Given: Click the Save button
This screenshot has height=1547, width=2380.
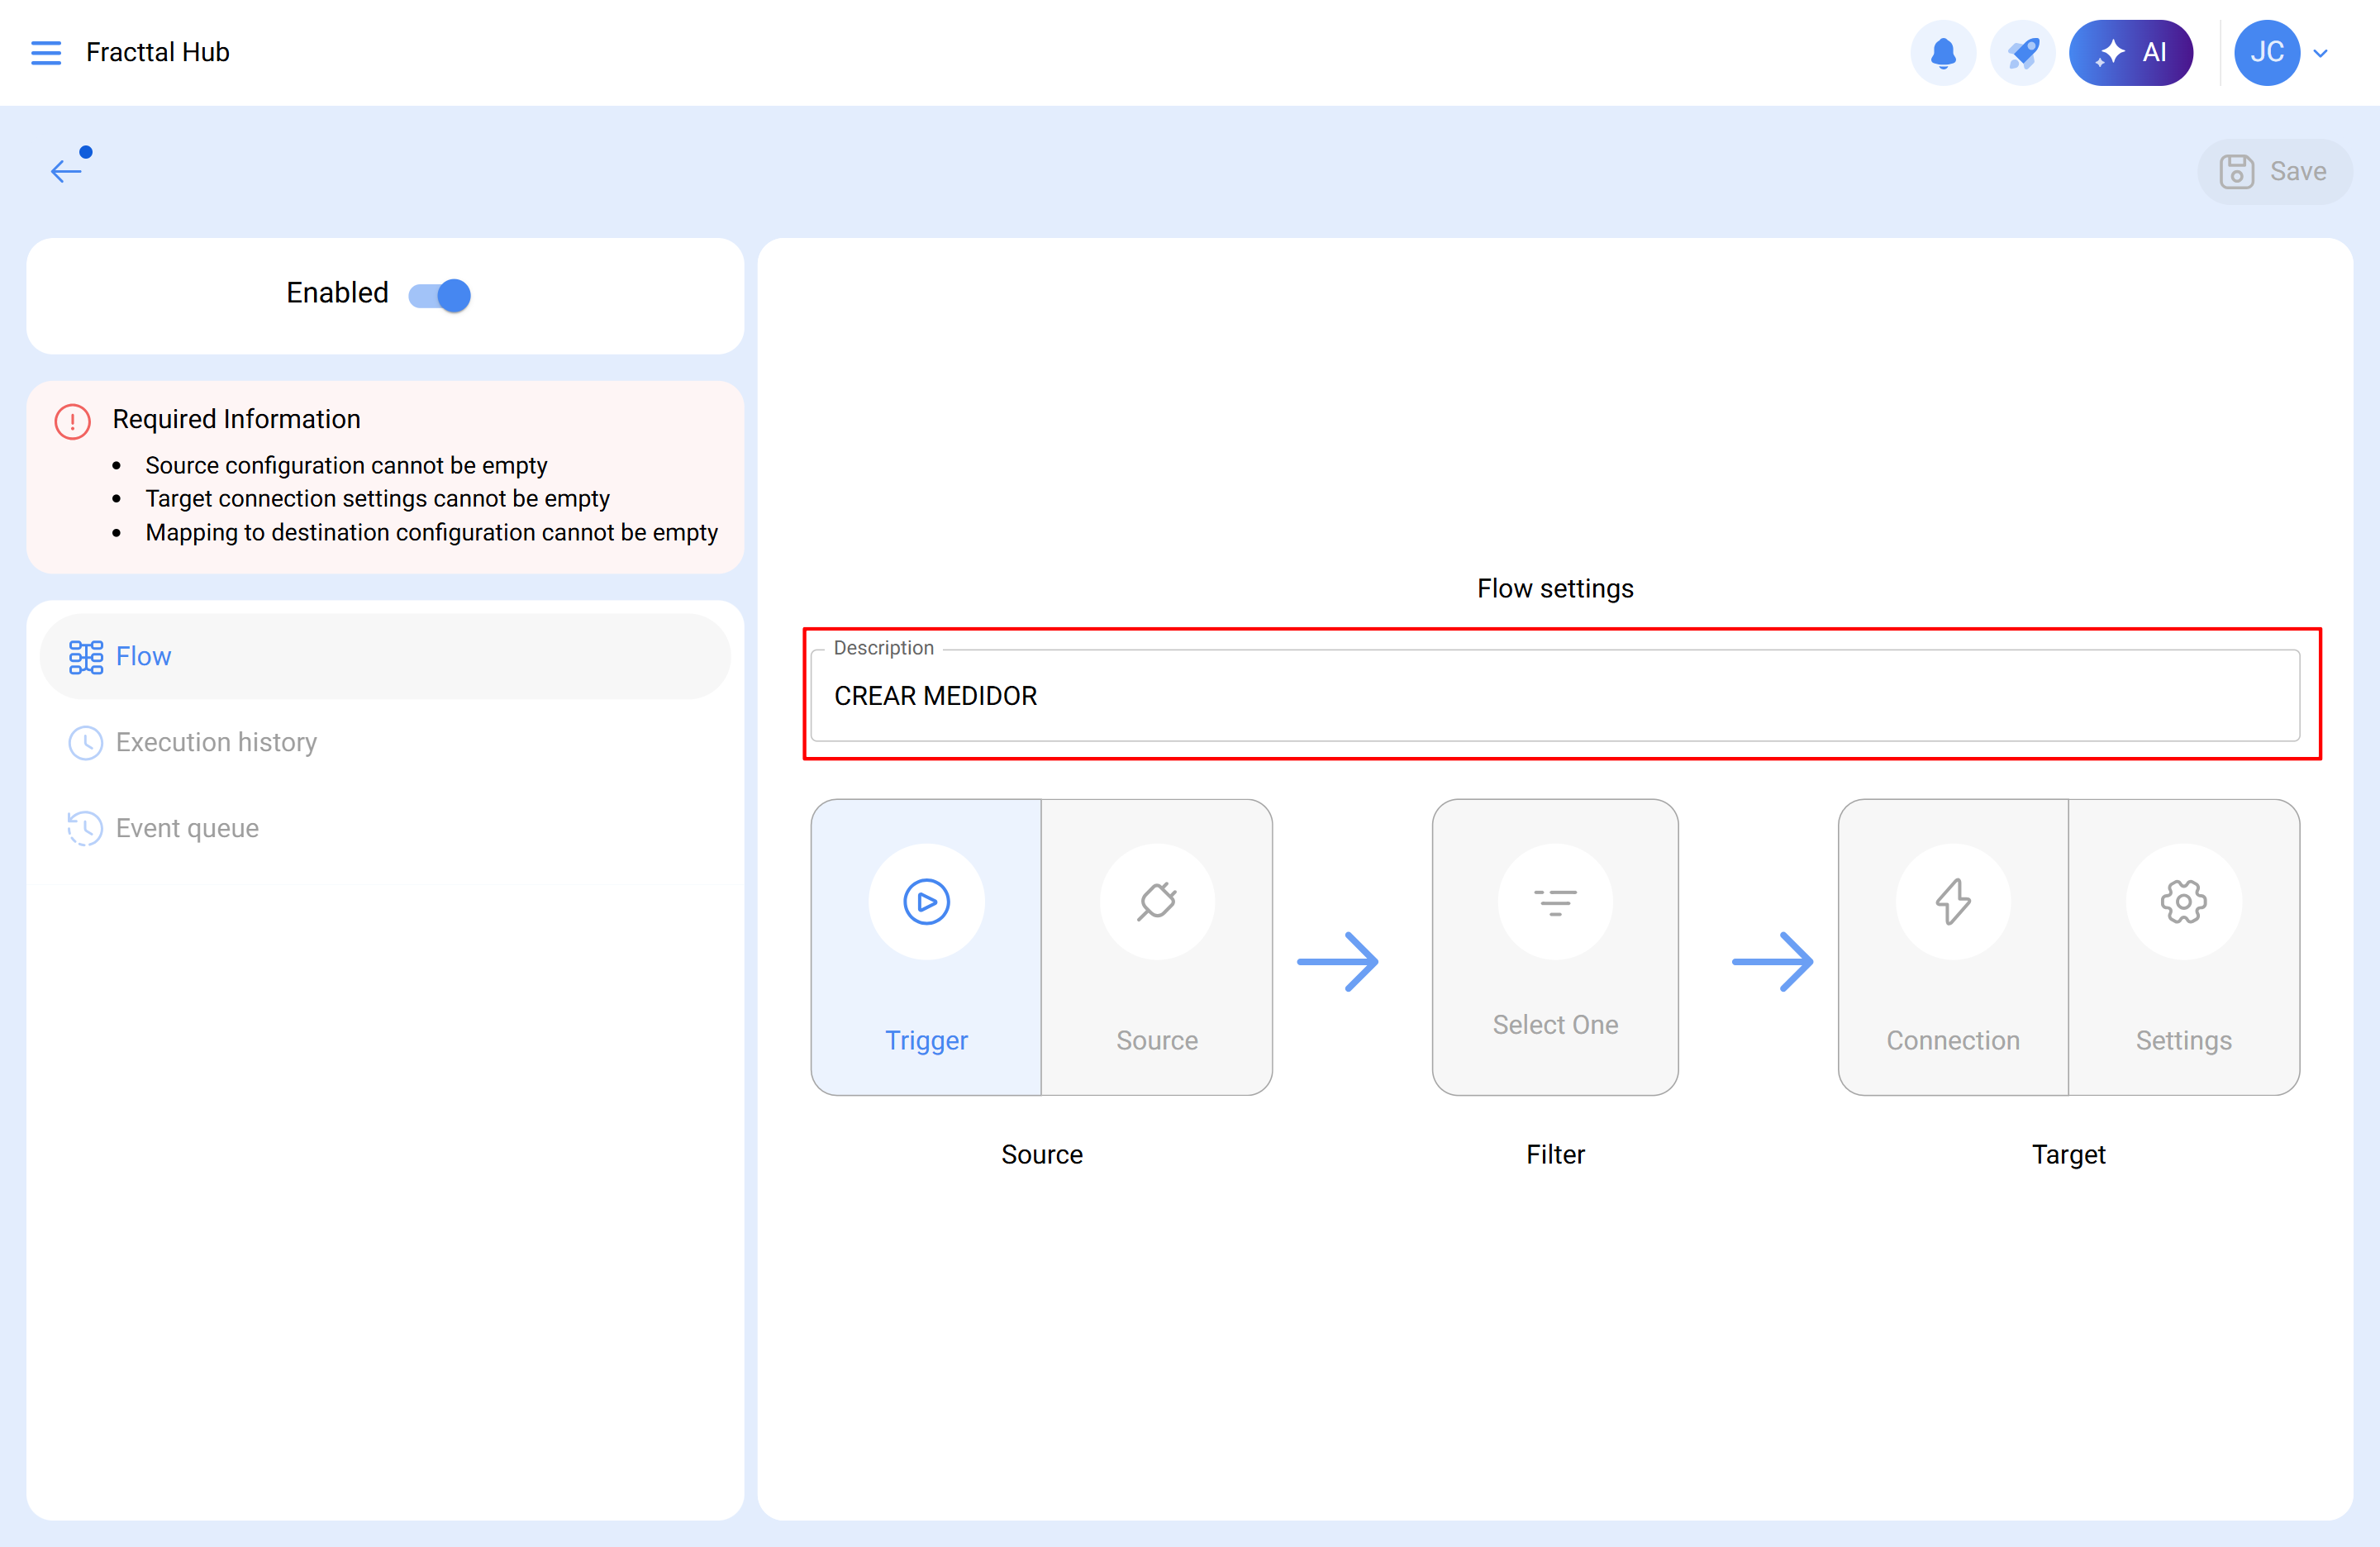Looking at the screenshot, I should (x=2274, y=171).
